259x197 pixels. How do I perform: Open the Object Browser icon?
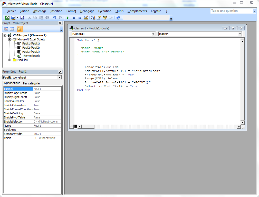105,18
